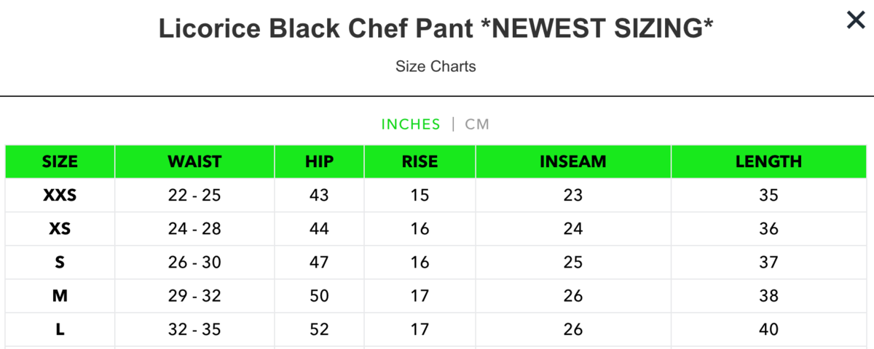Click the inseam value 23
874x349 pixels.
click(x=572, y=195)
